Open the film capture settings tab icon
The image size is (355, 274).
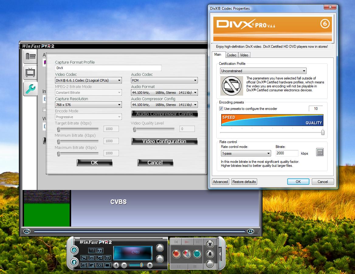click(30, 56)
